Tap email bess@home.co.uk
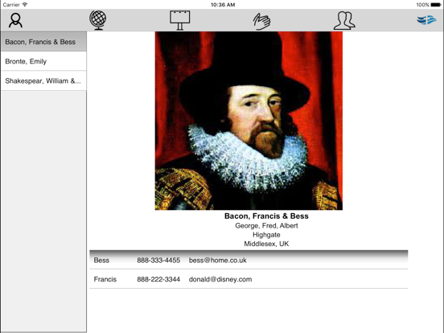This screenshot has width=444, height=333. pos(217,261)
